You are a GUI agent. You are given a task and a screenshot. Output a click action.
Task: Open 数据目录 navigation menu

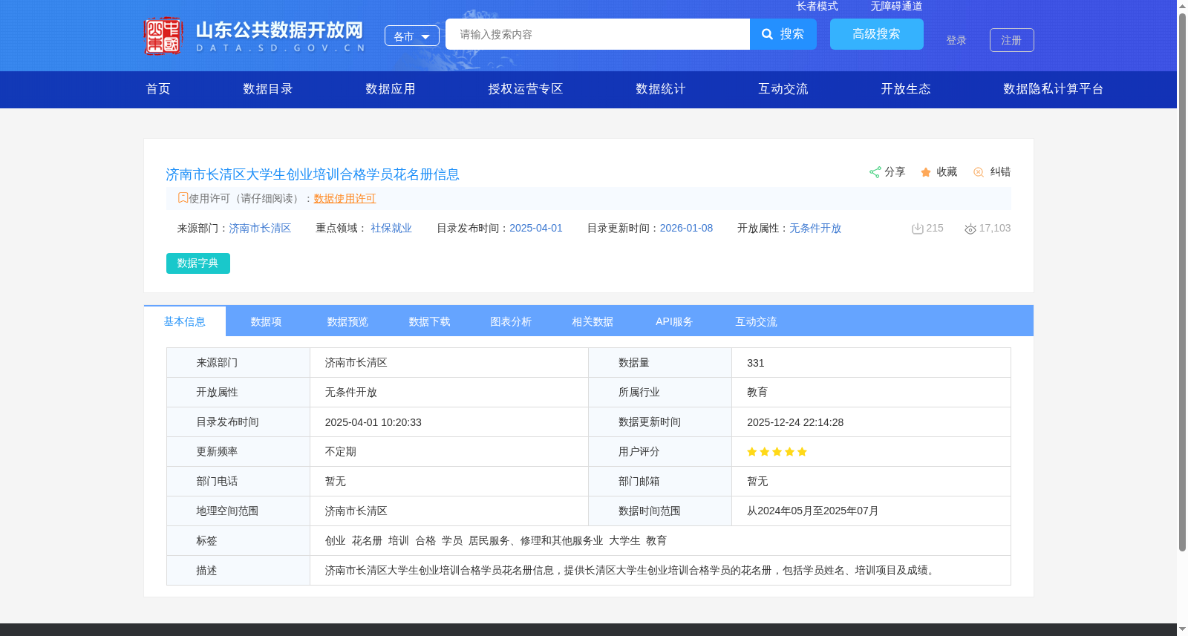click(268, 89)
